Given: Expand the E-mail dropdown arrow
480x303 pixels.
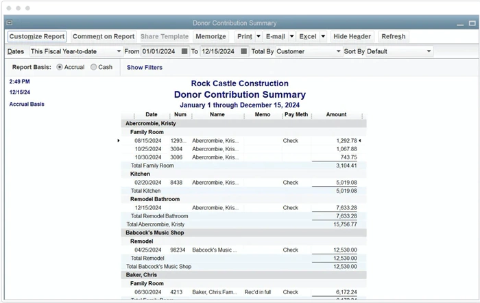Looking at the screenshot, I should (x=291, y=36).
